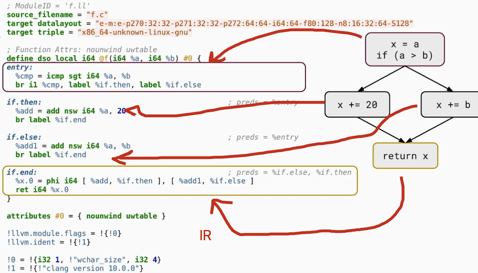
Task: Click the "%cmp = icmp sgt i64 %a, %b" line
Action: click(x=73, y=76)
